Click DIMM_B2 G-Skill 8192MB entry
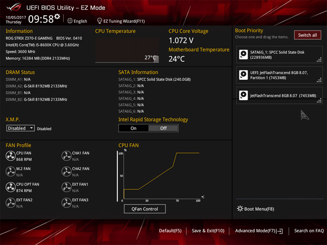Image resolution: width=327 pixels, height=245 pixels. pos(36,99)
